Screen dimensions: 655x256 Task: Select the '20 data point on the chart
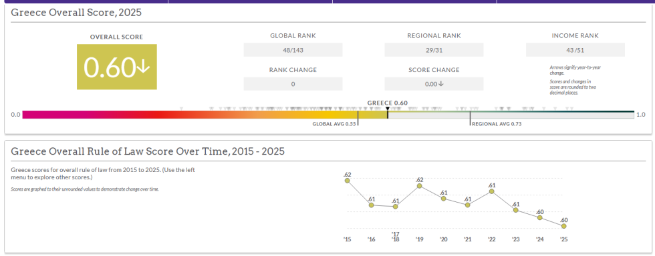(x=444, y=199)
